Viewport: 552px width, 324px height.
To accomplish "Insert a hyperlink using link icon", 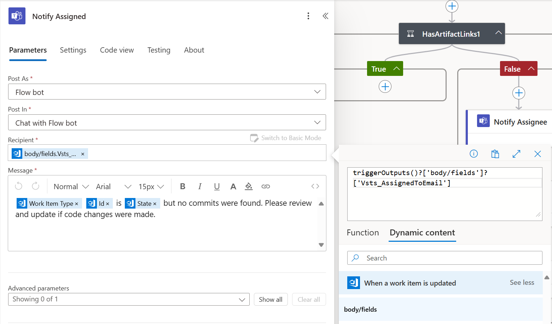I will 266,186.
